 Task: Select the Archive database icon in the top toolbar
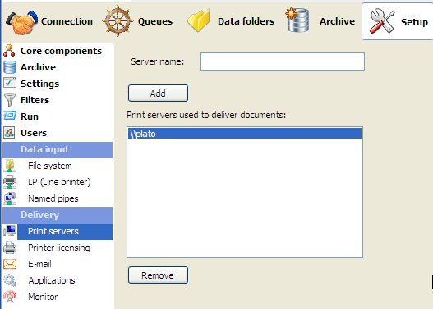[297, 20]
